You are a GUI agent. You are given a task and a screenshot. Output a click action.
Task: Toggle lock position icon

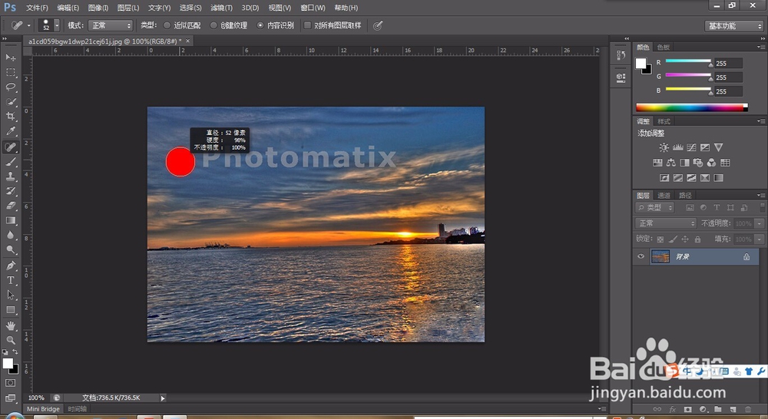685,239
